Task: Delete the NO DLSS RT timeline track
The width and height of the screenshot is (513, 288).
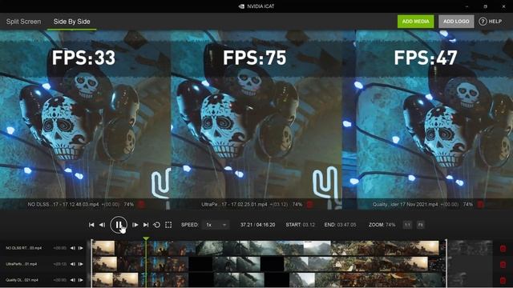Action: [503, 249]
